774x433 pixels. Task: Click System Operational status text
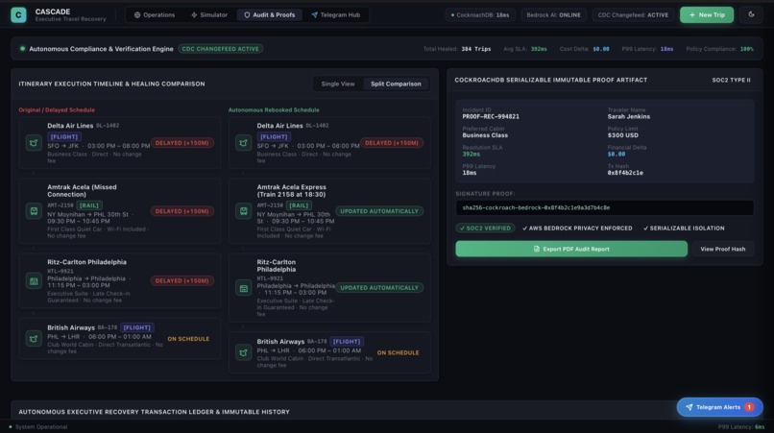pyautogui.click(x=41, y=427)
